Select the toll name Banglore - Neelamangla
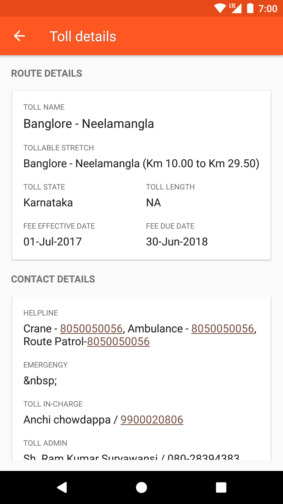Image resolution: width=283 pixels, height=504 pixels. [89, 124]
